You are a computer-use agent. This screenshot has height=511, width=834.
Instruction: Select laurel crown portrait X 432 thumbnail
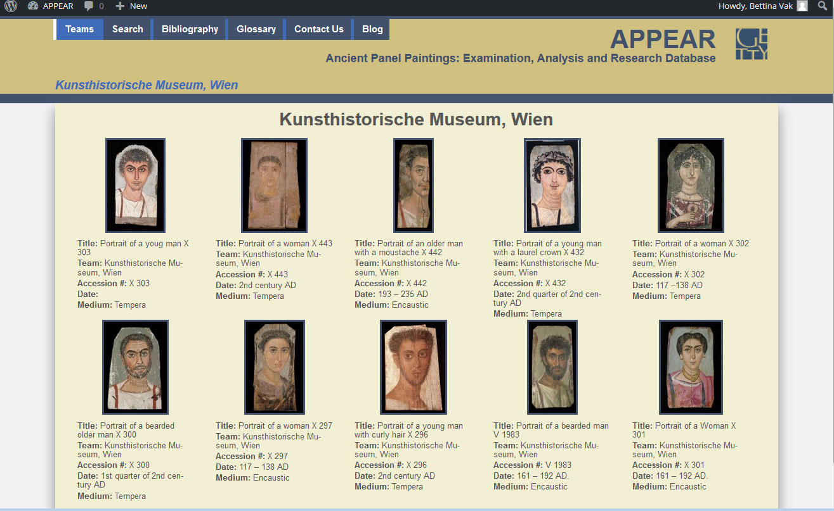point(552,185)
